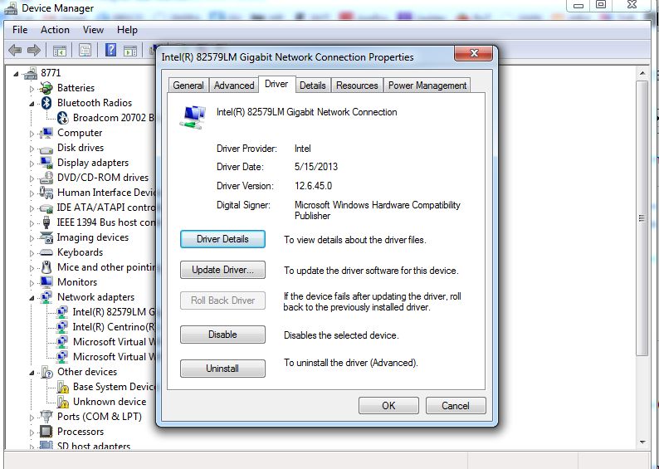659x469 pixels.
Task: Collapse the Other devices node
Action: click(32, 373)
